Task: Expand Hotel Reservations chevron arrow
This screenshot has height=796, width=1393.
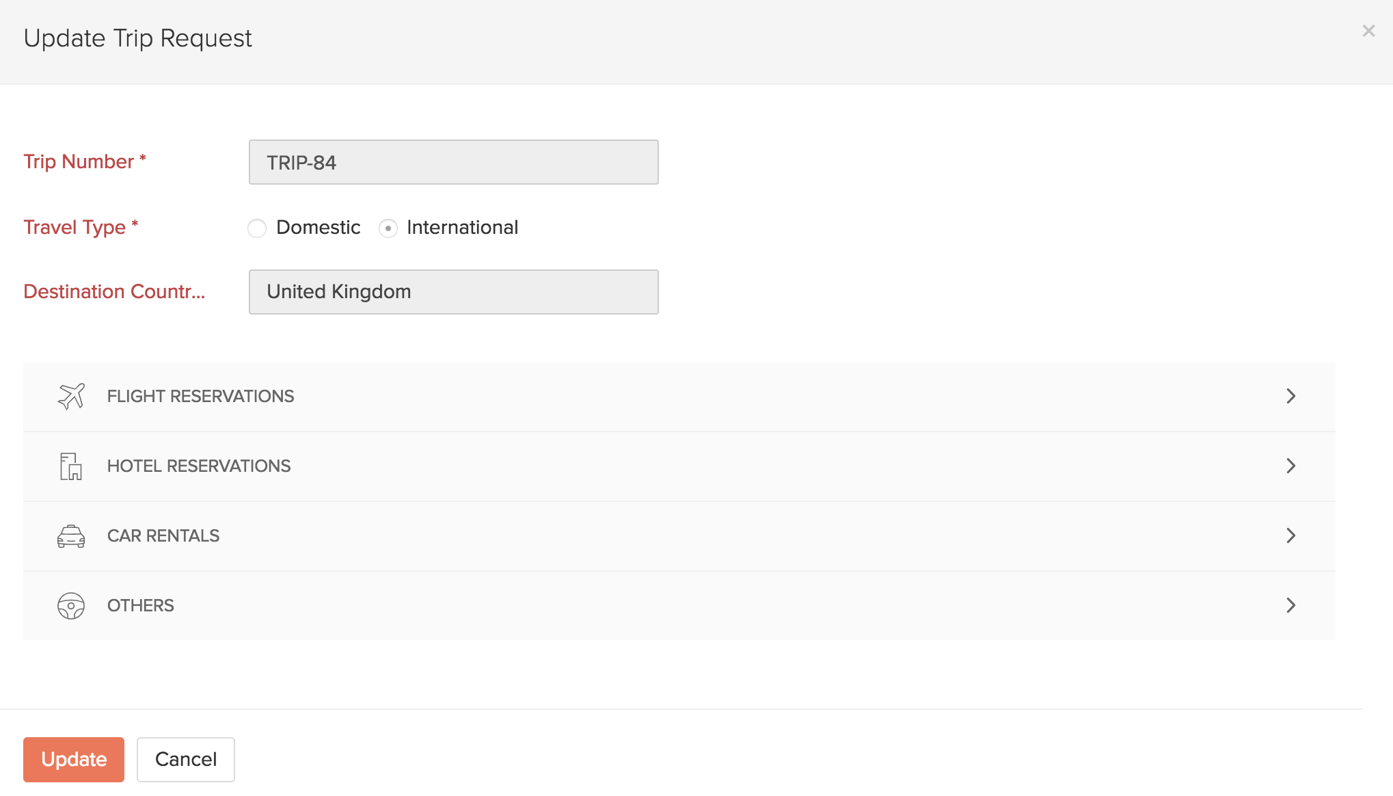Action: point(1290,466)
